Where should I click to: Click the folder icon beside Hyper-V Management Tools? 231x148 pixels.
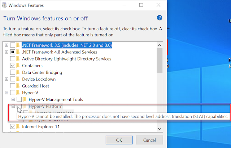pos(24,99)
